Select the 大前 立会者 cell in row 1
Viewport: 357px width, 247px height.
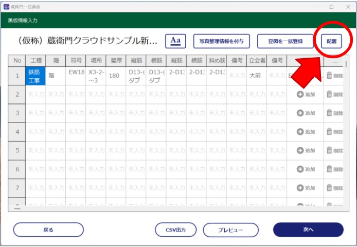pyautogui.click(x=257, y=76)
